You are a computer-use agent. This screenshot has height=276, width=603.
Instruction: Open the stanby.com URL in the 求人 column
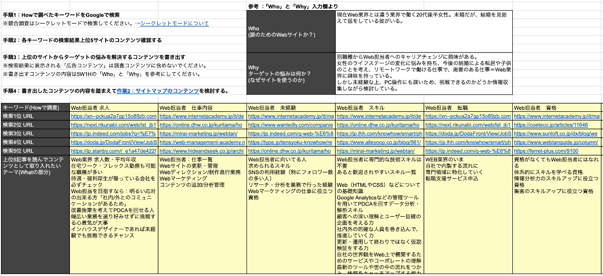113,151
